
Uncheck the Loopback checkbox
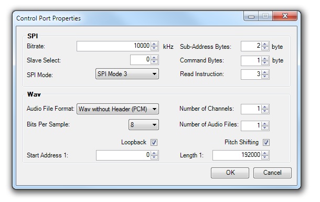point(154,142)
